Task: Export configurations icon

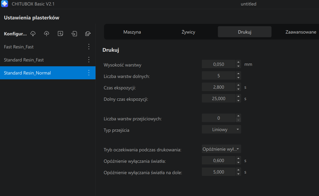Action: [88, 34]
